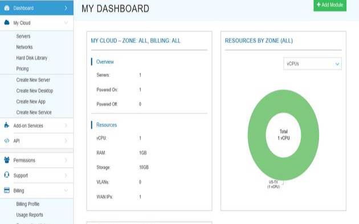The height and width of the screenshot is (224, 359).
Task: Click the WAN IPs label
Action: point(104,197)
